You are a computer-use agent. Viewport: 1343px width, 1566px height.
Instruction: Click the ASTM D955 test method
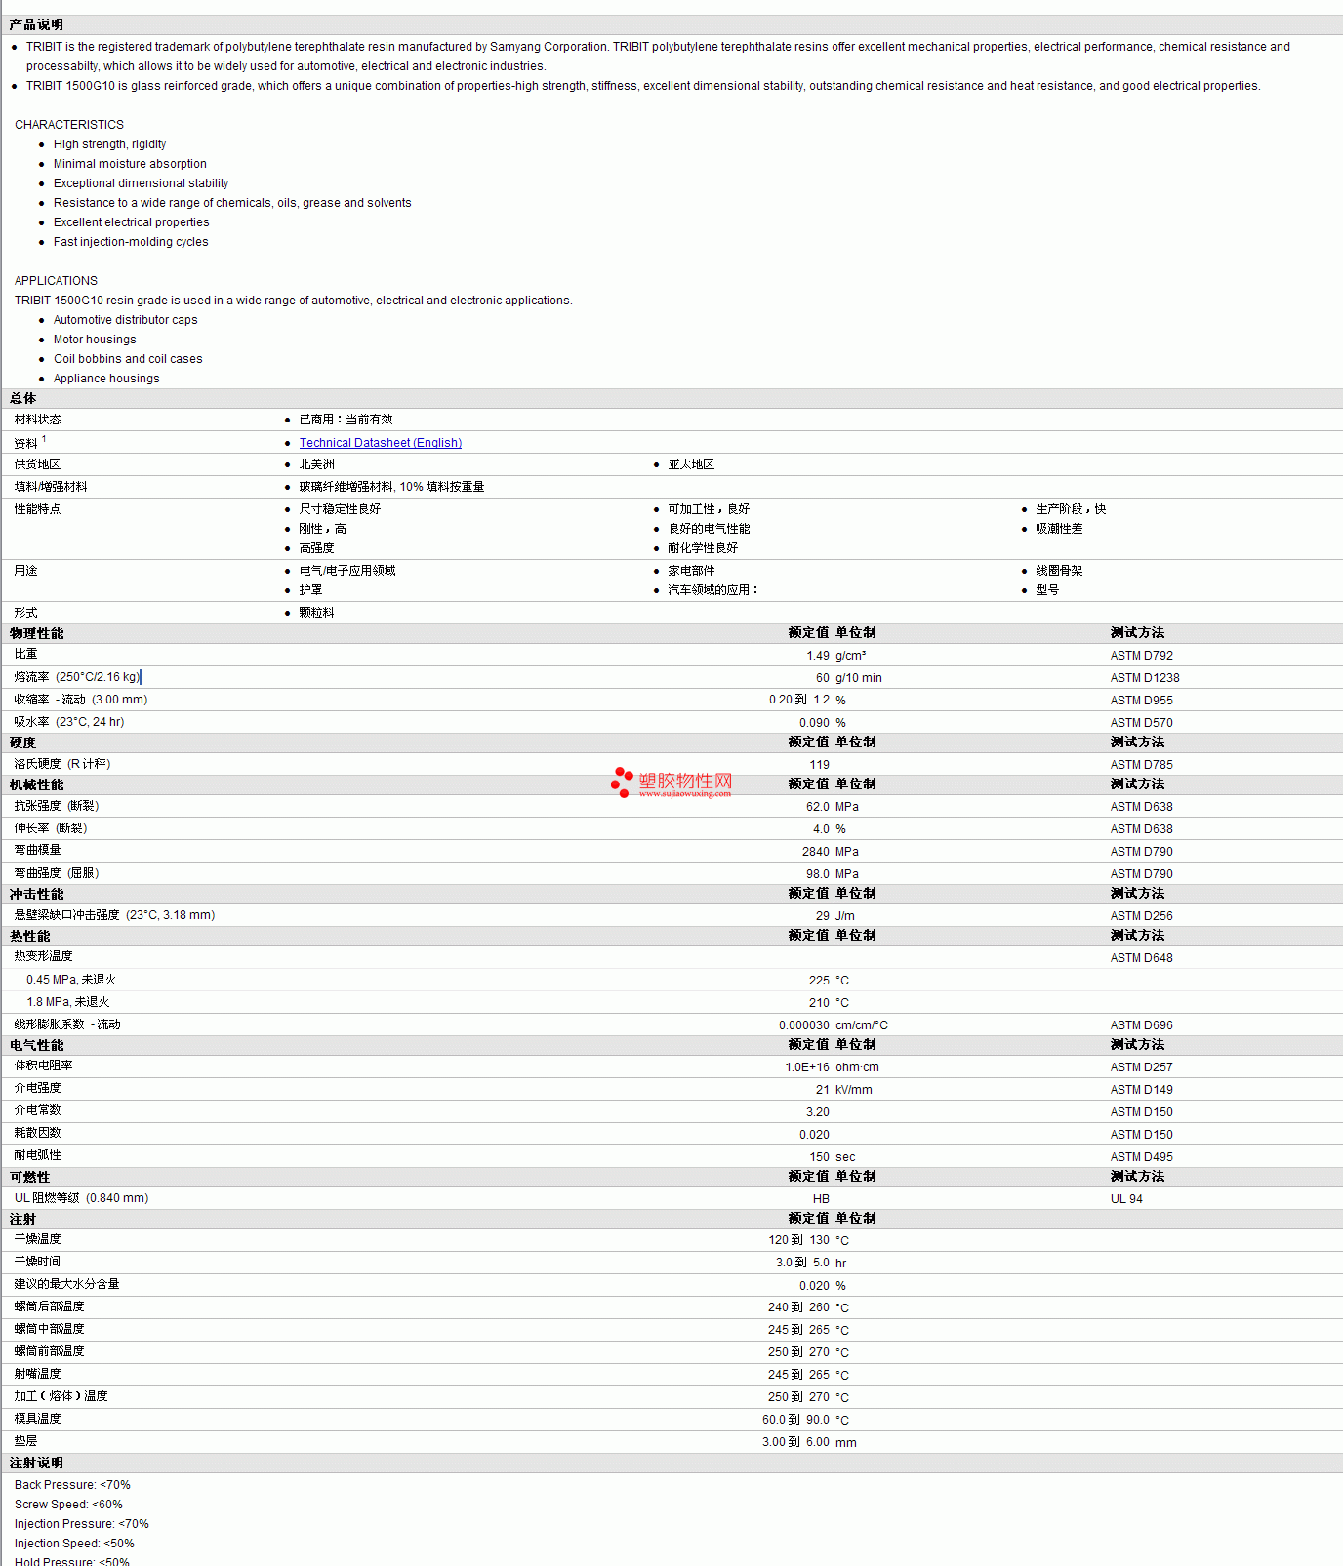click(1142, 701)
